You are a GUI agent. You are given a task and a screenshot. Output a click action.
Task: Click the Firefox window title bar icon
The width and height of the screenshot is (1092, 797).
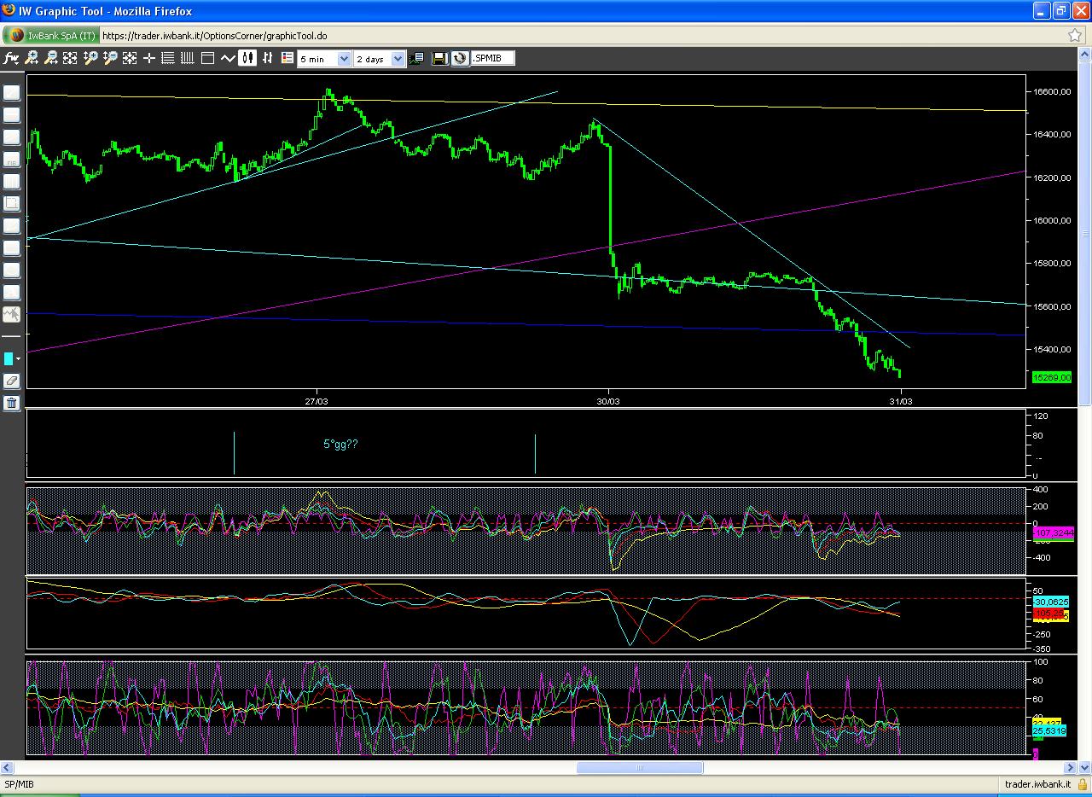click(x=9, y=11)
